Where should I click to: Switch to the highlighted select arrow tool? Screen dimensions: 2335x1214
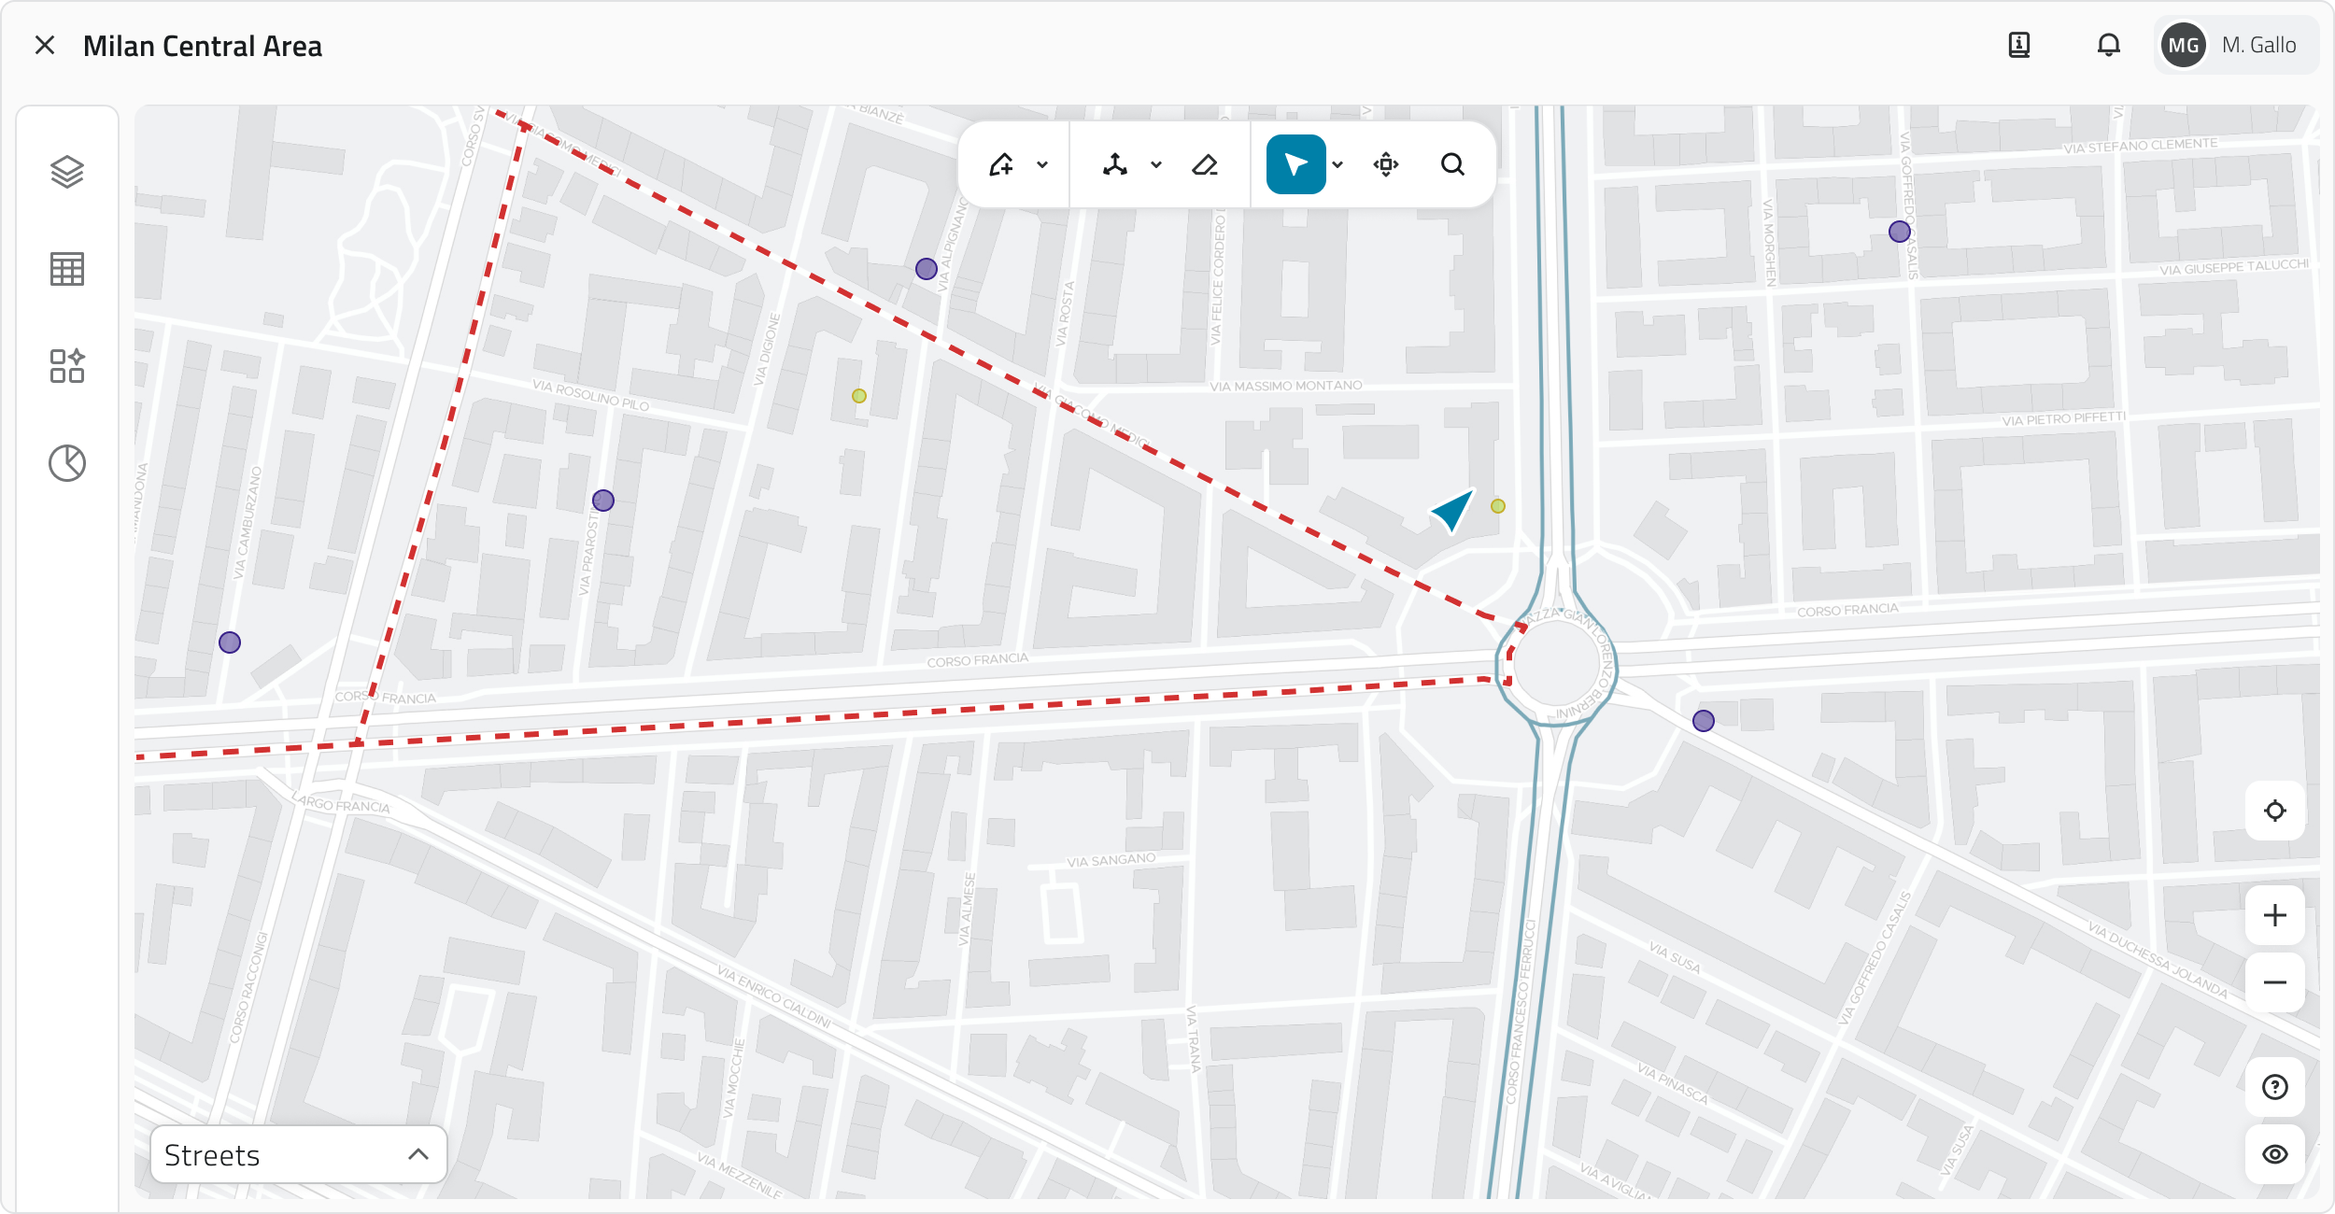pos(1296,164)
